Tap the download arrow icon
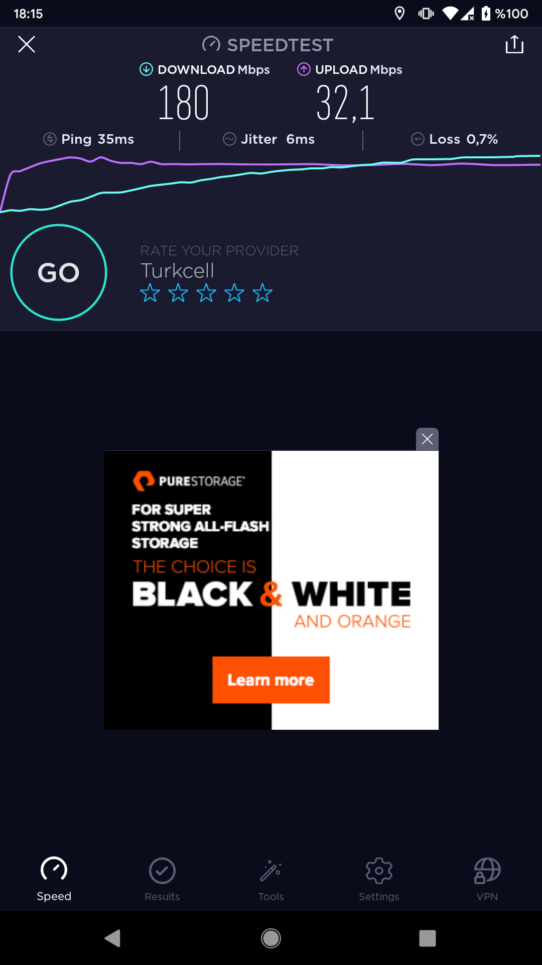 pos(146,69)
